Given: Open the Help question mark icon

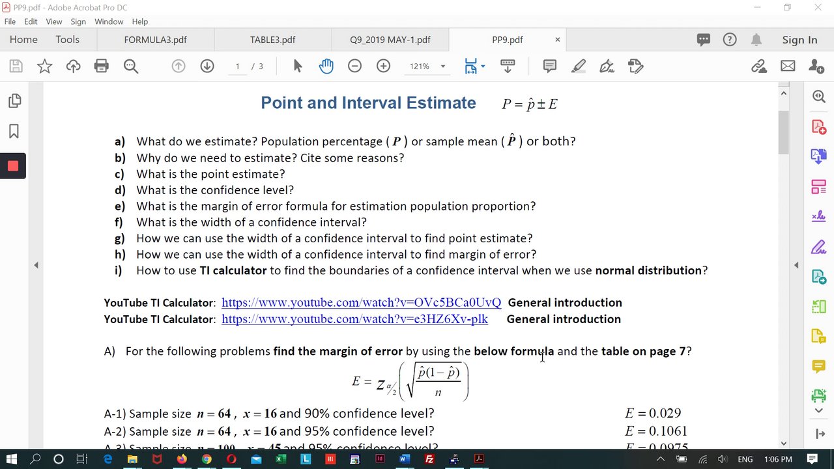Looking at the screenshot, I should 730,40.
